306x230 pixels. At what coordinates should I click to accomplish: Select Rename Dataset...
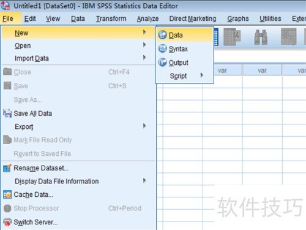[78, 168]
